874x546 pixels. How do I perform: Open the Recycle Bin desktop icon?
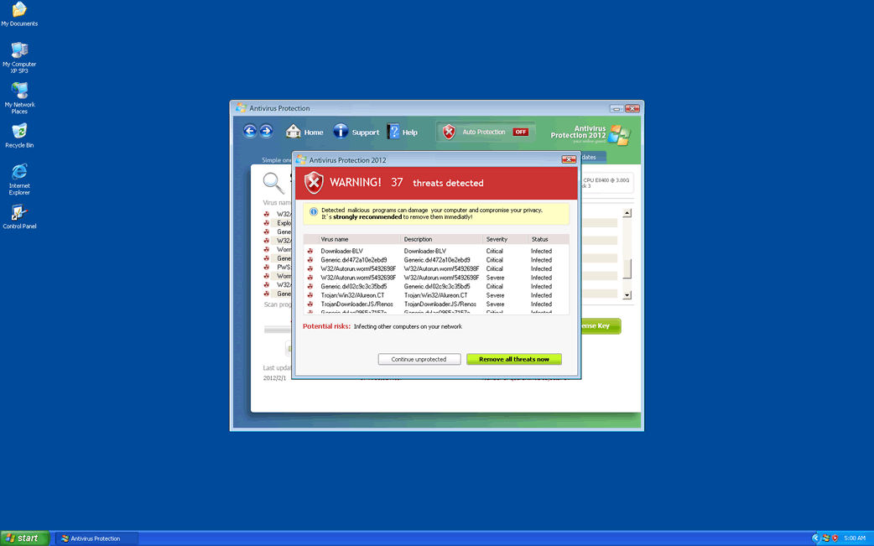pos(19,133)
